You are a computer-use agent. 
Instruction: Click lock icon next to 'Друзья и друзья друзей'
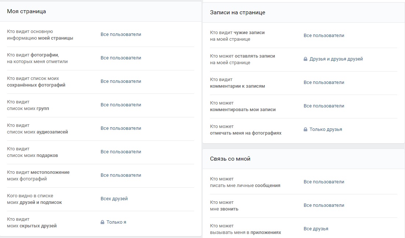coord(305,59)
